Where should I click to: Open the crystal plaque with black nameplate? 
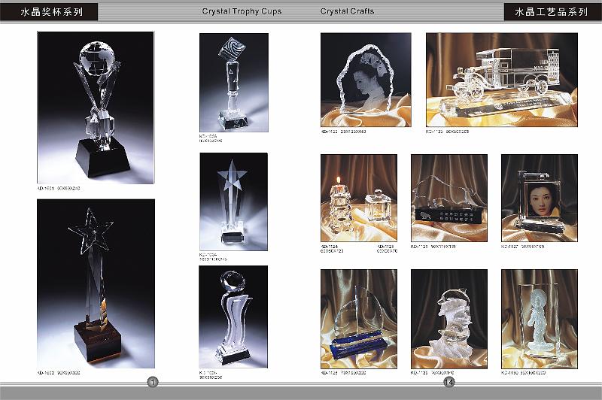tap(448, 198)
